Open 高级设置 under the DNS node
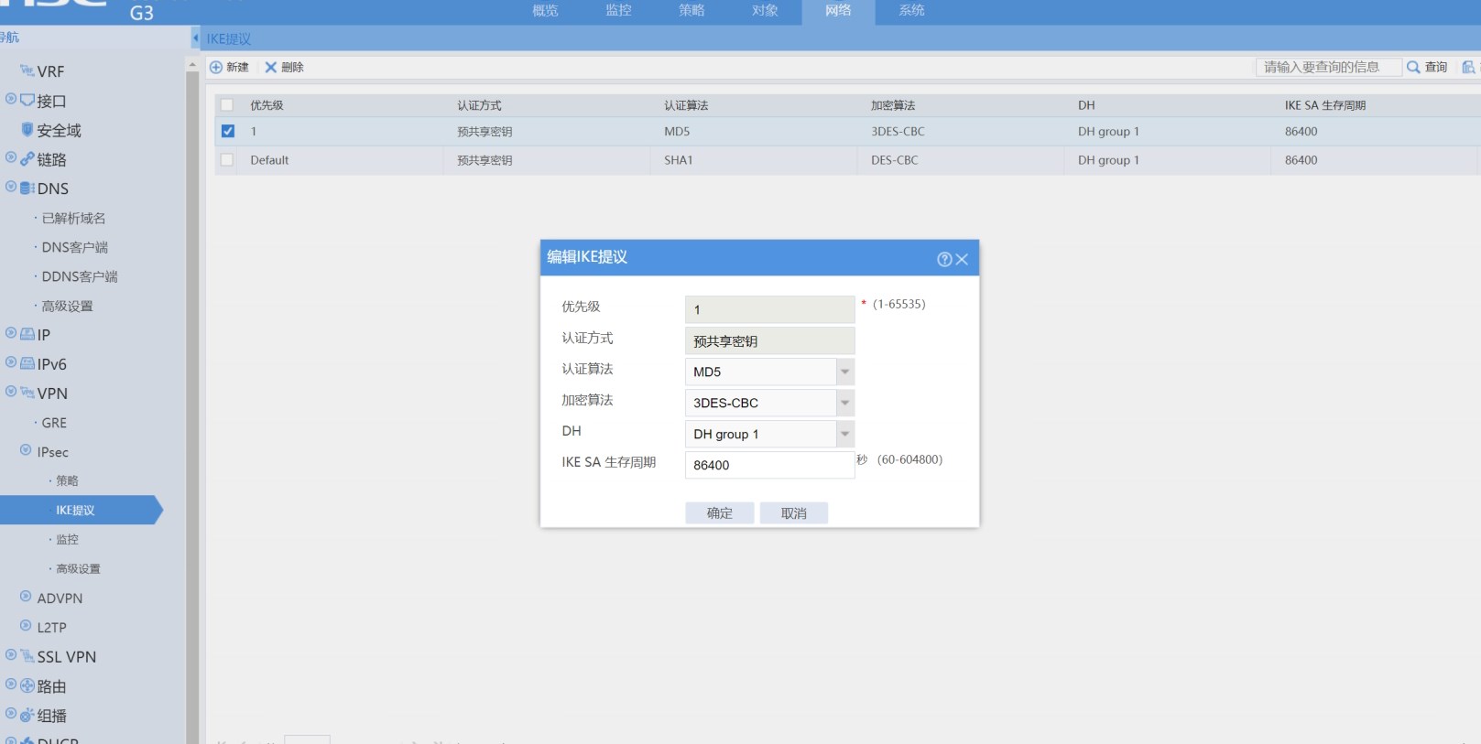 click(67, 306)
